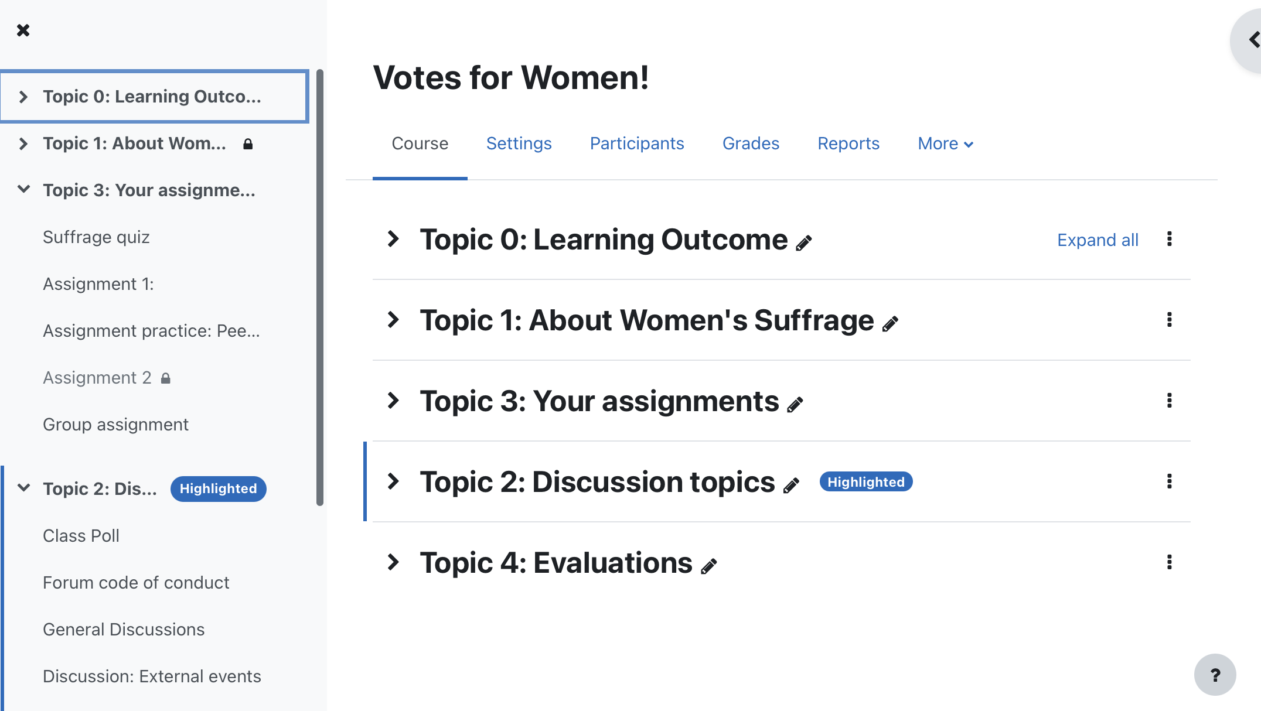Click Expand all link

click(1098, 240)
